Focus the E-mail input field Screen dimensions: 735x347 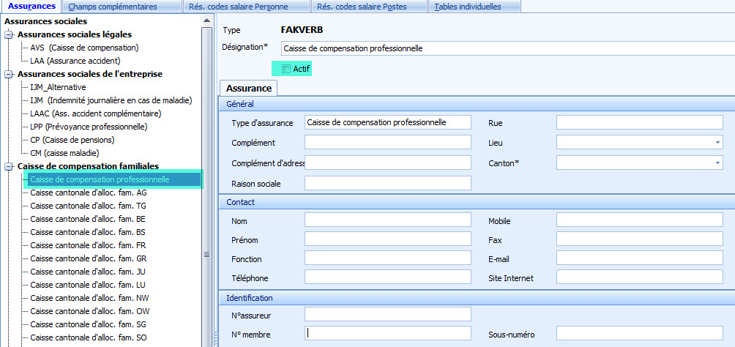tap(640, 258)
